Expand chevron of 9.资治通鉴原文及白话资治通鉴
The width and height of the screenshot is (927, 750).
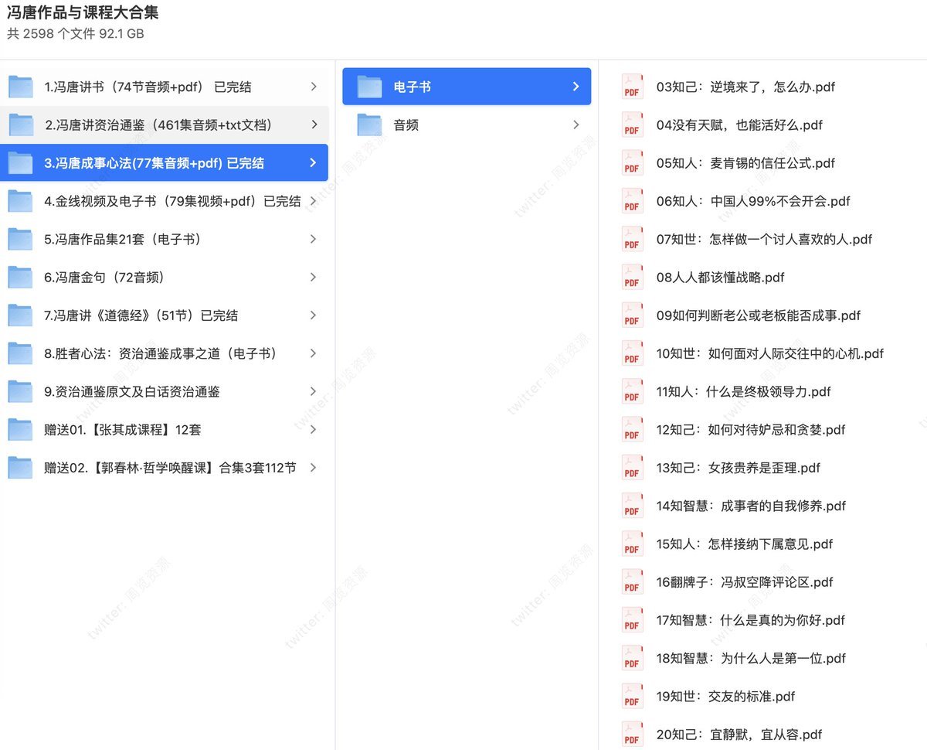(x=314, y=391)
